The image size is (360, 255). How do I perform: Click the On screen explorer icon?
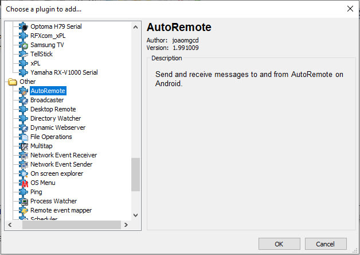24,173
